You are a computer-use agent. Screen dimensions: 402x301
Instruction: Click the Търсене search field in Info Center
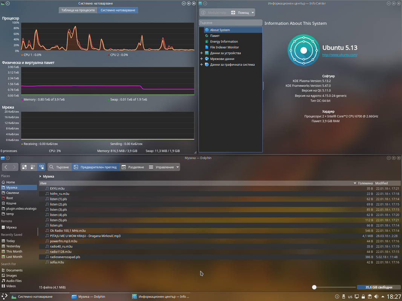click(x=231, y=23)
